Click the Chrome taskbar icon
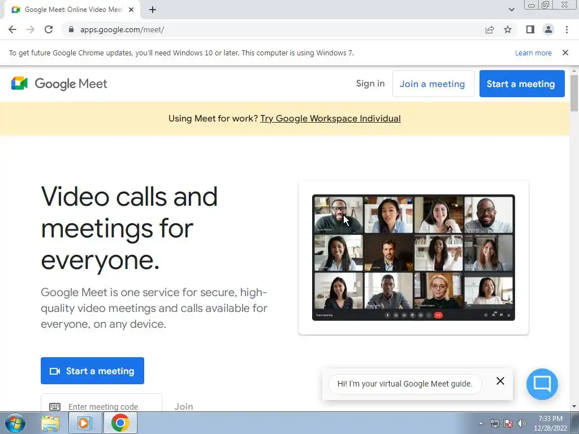This screenshot has height=434, width=579. [120, 423]
